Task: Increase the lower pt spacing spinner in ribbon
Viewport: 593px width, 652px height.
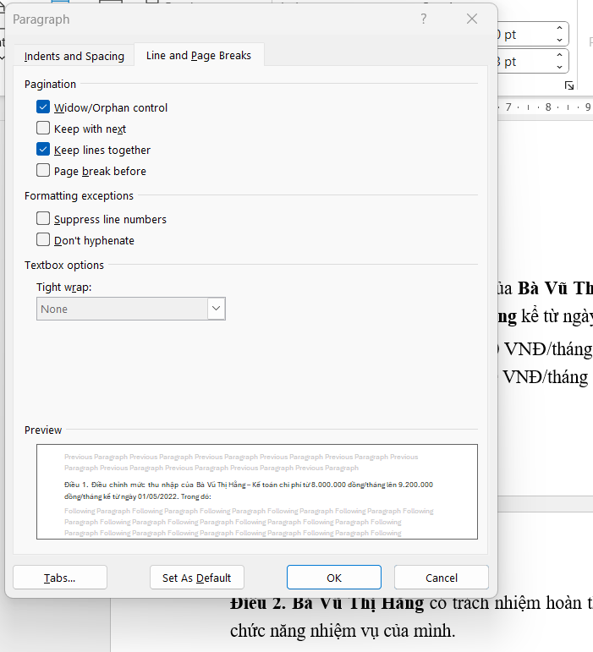Action: (560, 55)
